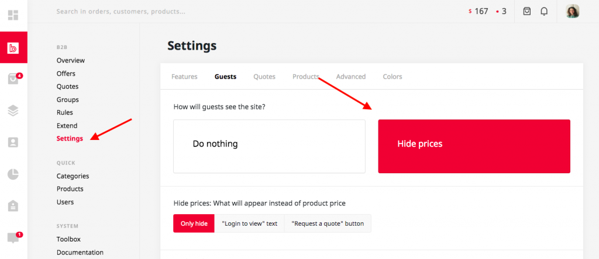The image size is (599, 259).
Task: Choose the "Do nothing" guest option
Action: (269, 146)
